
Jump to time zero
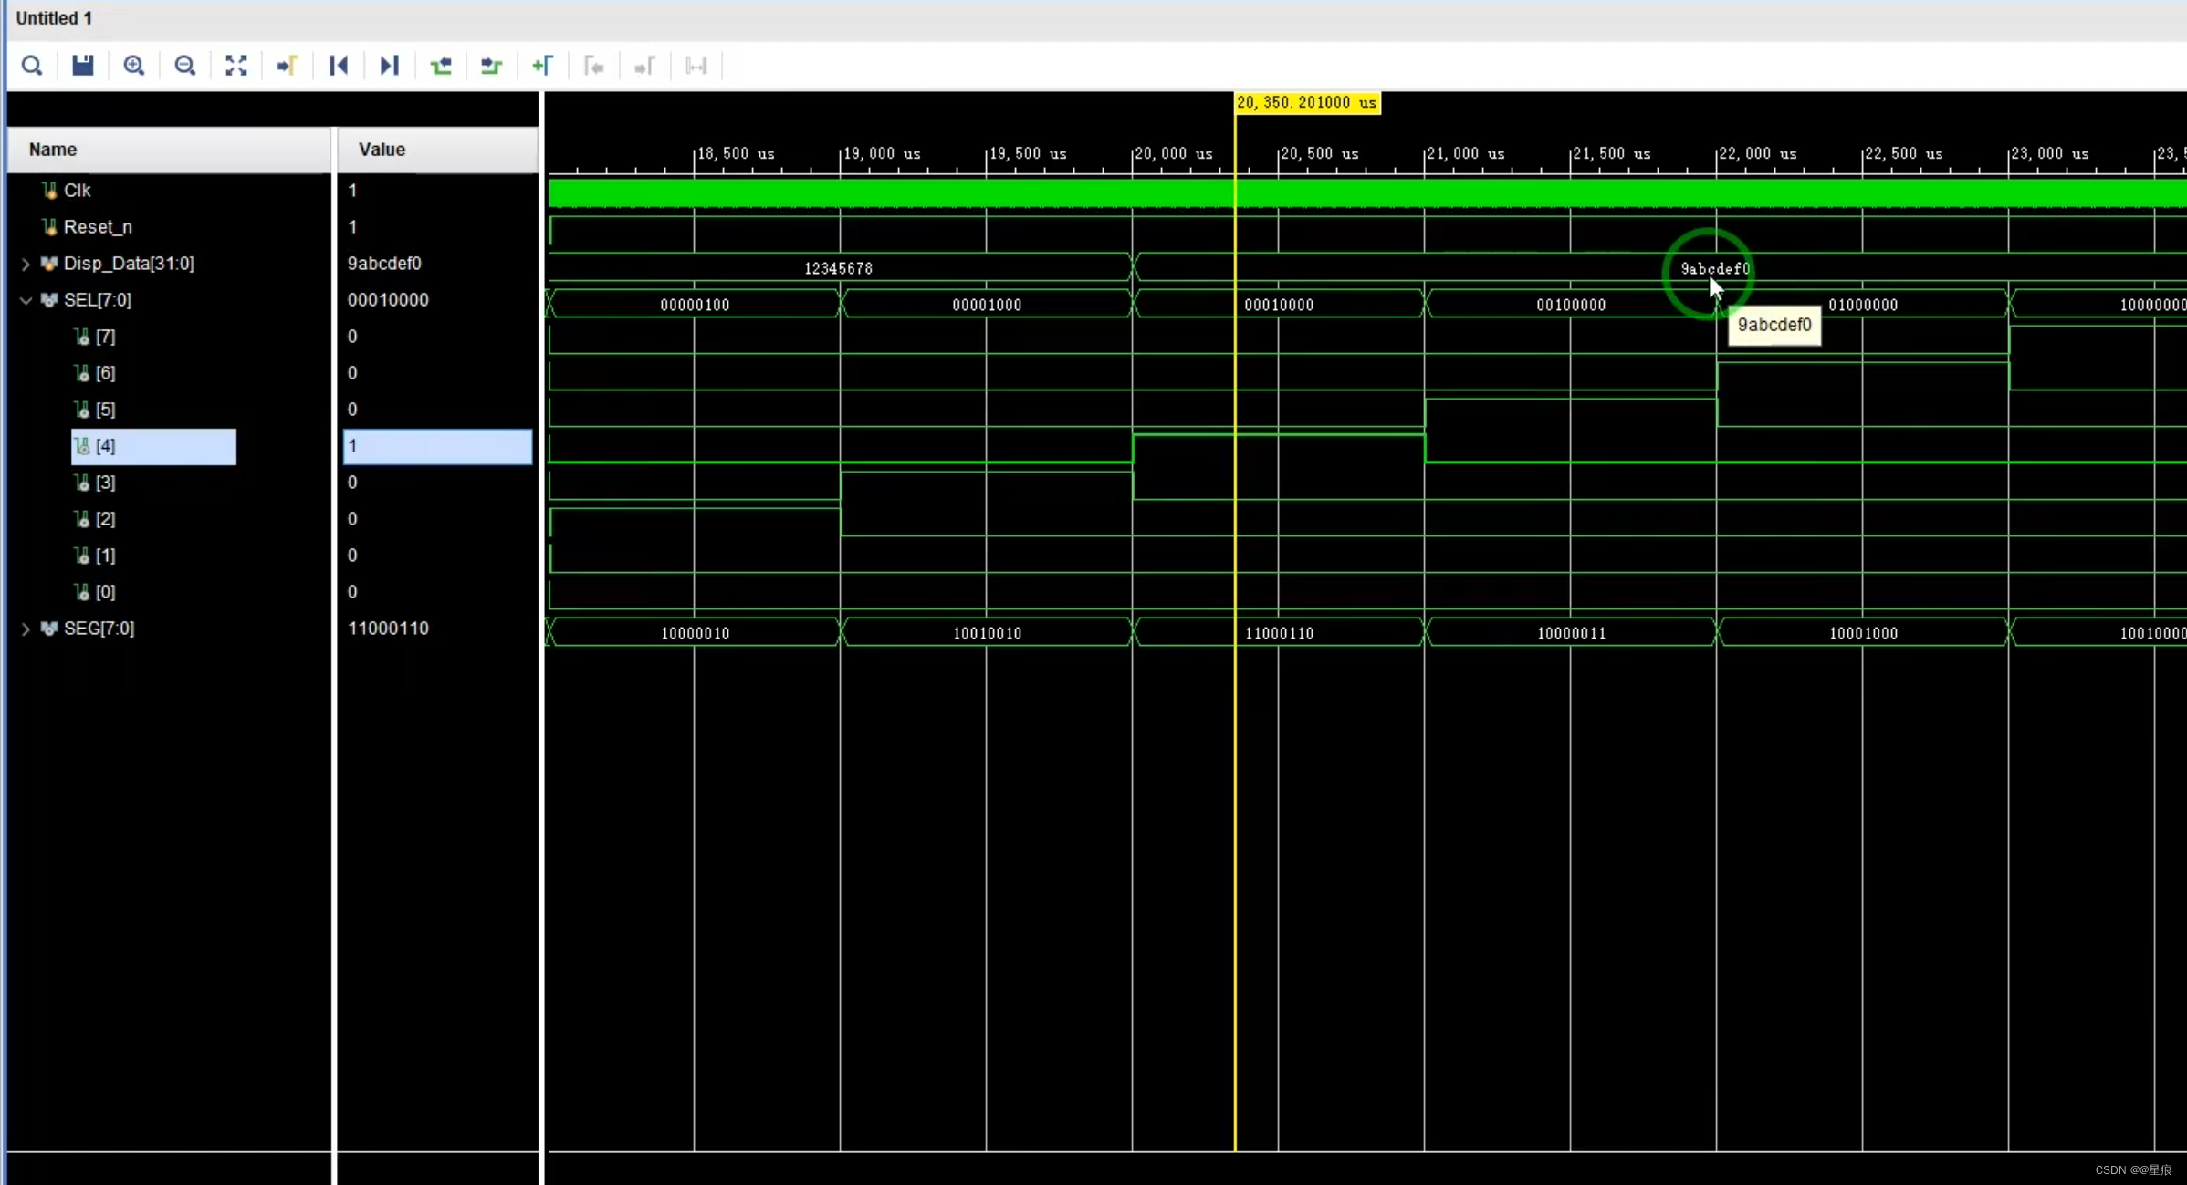(x=339, y=66)
